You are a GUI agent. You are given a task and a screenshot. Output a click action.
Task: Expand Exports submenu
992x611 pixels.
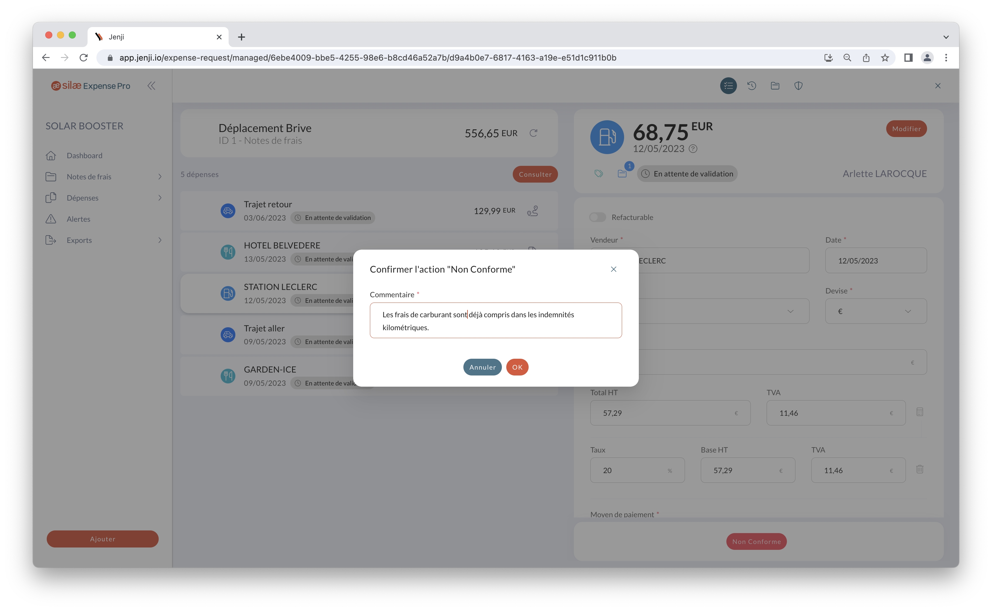pos(160,240)
